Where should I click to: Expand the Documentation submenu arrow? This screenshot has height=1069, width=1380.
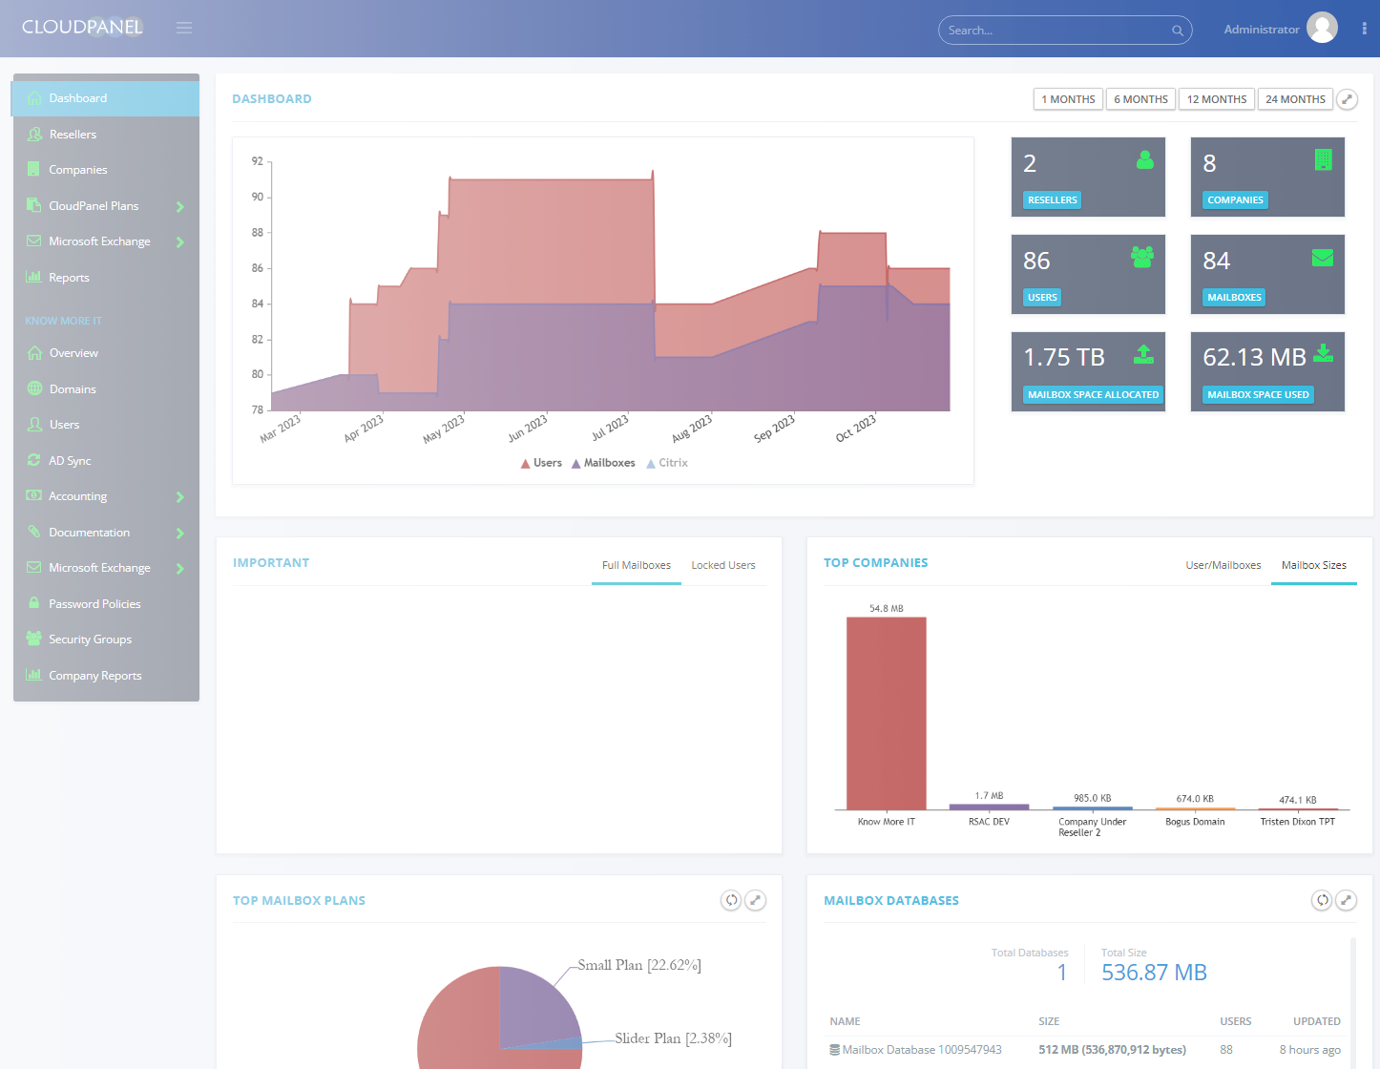pos(180,533)
